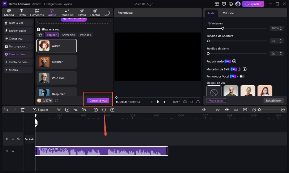Expand the Efecto de Sonido section
This screenshot has width=289, height=173.
point(18,62)
